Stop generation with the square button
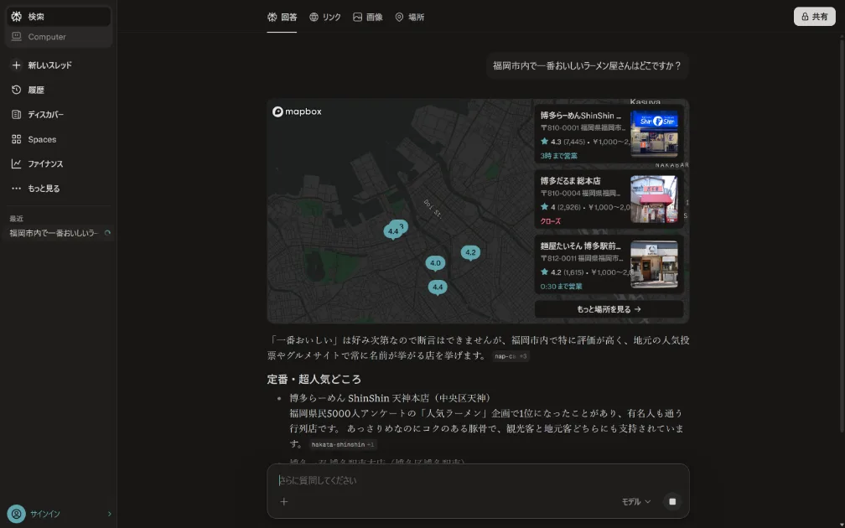 671,501
